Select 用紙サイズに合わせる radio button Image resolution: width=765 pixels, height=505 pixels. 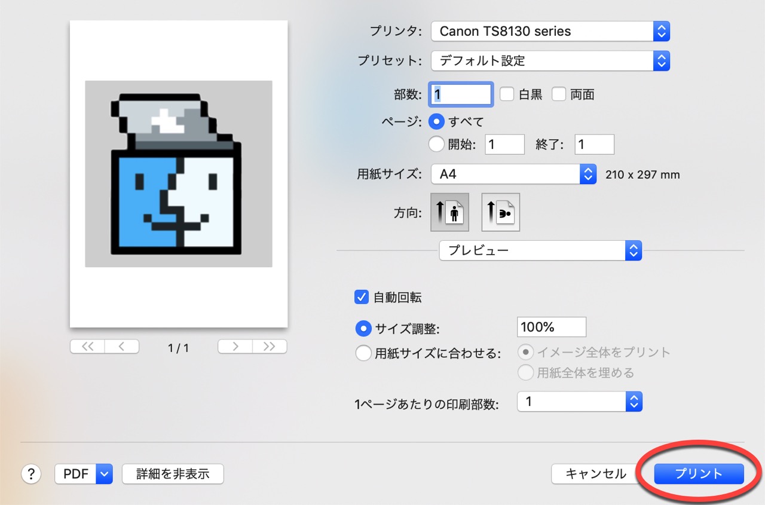click(x=363, y=353)
